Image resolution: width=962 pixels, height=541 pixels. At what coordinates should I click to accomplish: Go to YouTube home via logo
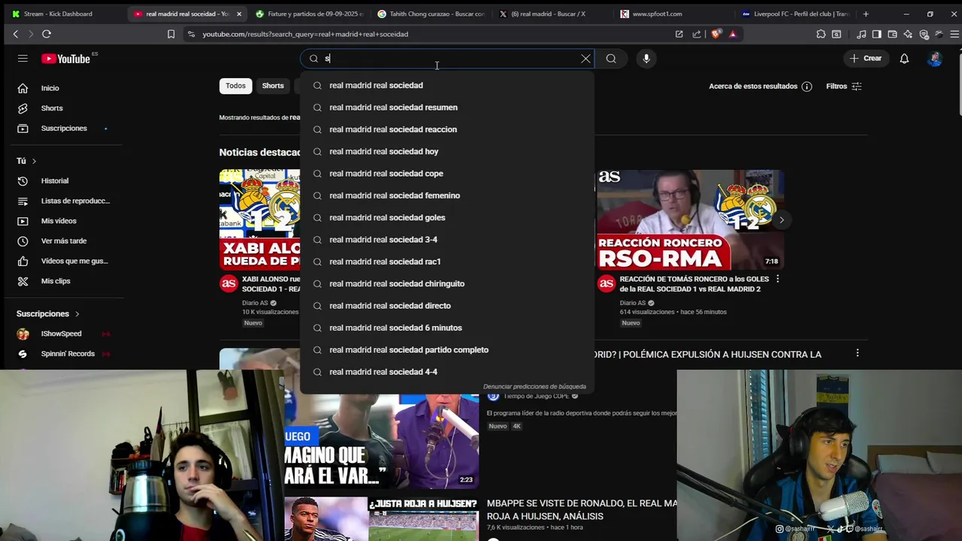[x=66, y=59]
